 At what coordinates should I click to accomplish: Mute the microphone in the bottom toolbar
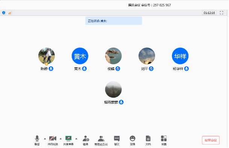tap(37, 140)
